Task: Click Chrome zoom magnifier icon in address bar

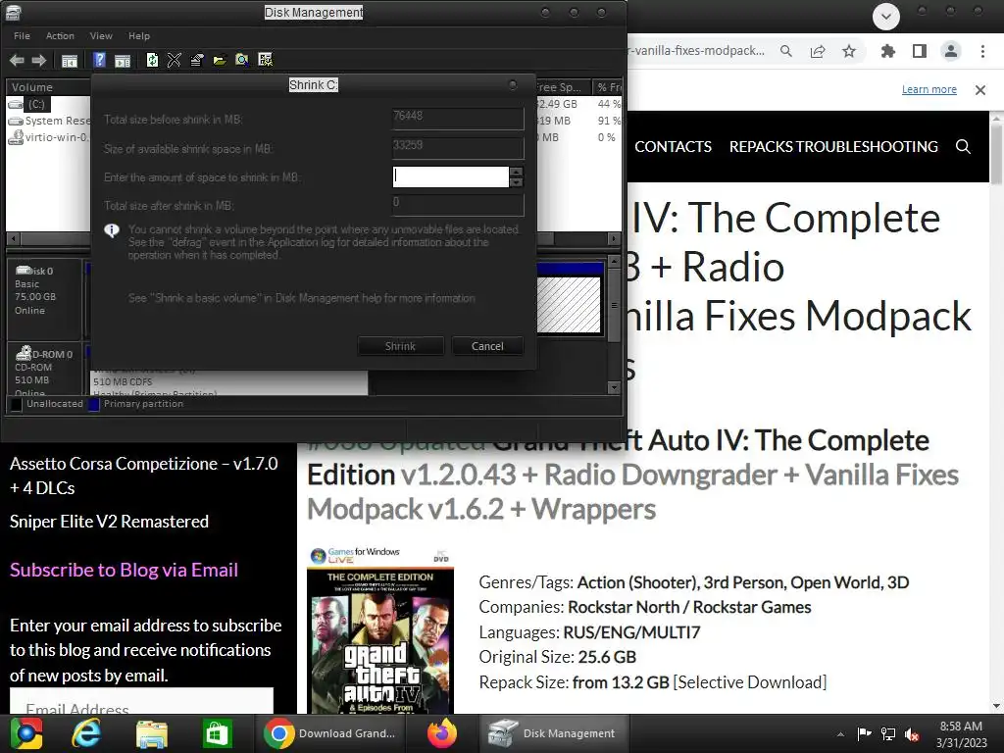Action: 786,51
